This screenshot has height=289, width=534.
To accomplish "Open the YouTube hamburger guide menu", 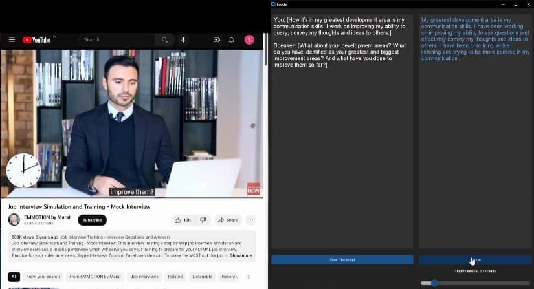I will 12,40.
